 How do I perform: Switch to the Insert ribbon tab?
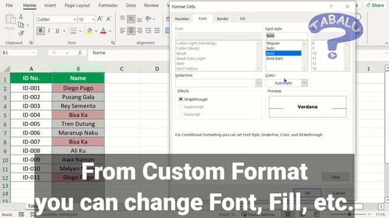tap(50, 5)
